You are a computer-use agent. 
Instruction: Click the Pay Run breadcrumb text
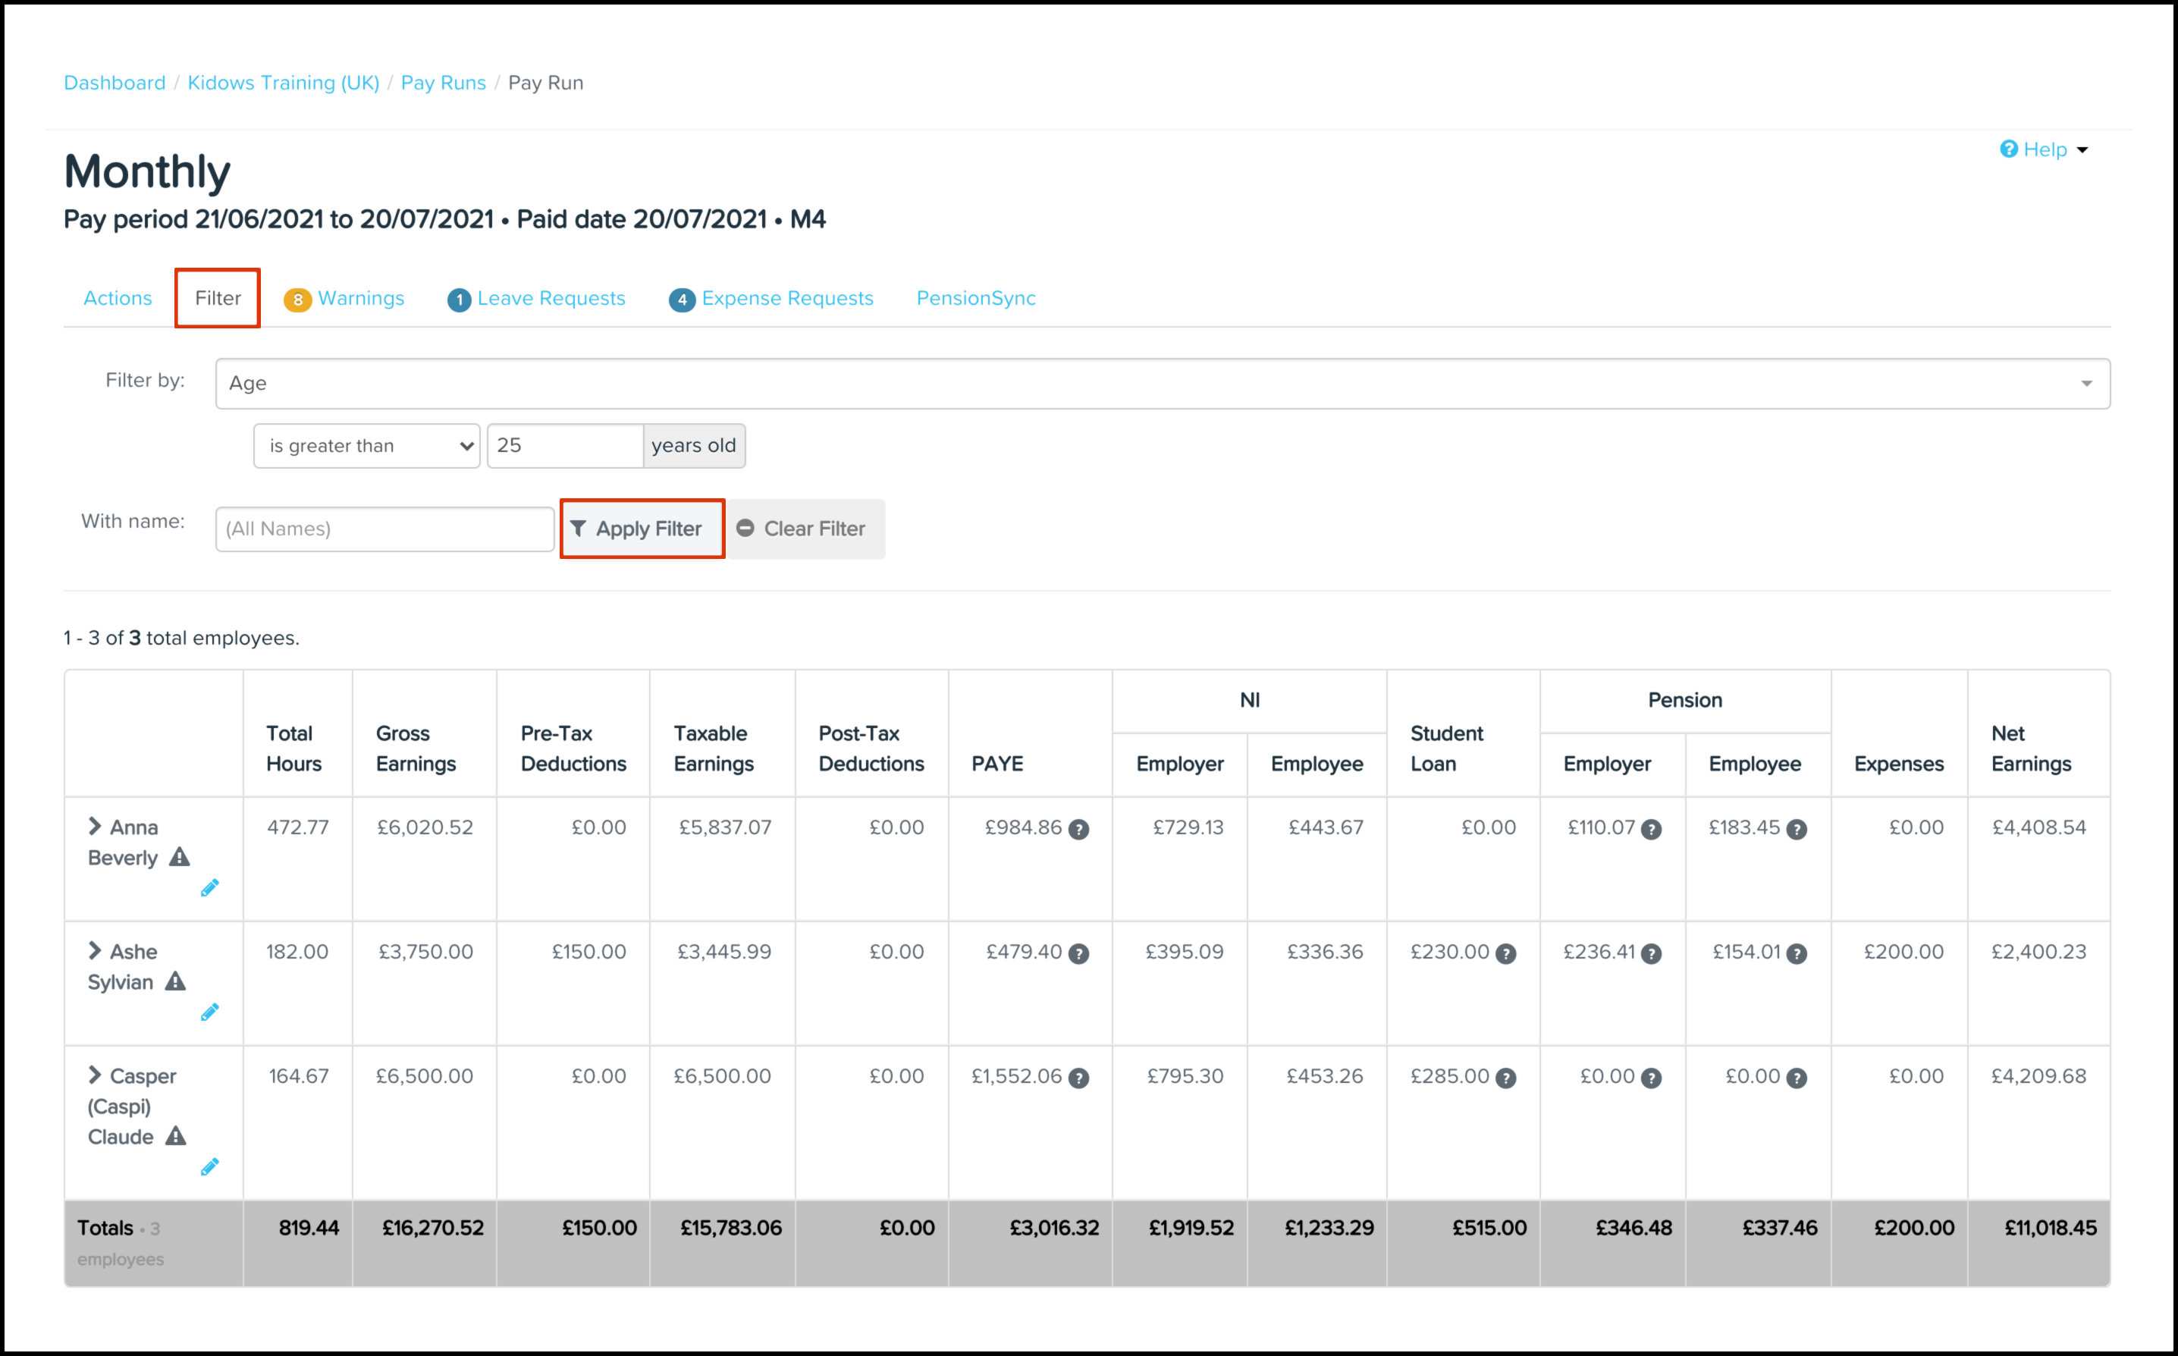pyautogui.click(x=545, y=83)
